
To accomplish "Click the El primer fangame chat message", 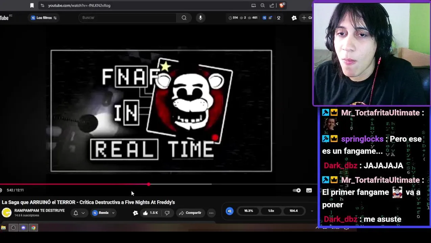I will pos(372,198).
